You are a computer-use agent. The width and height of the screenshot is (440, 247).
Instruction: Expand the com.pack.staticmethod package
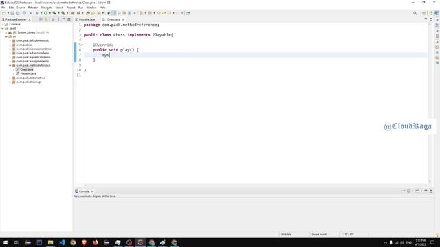(x=10, y=78)
